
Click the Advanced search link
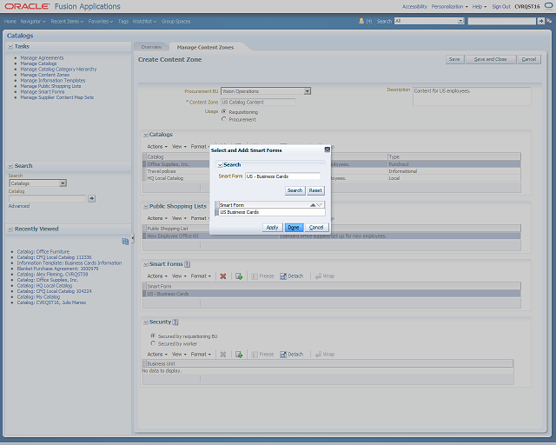coord(19,206)
